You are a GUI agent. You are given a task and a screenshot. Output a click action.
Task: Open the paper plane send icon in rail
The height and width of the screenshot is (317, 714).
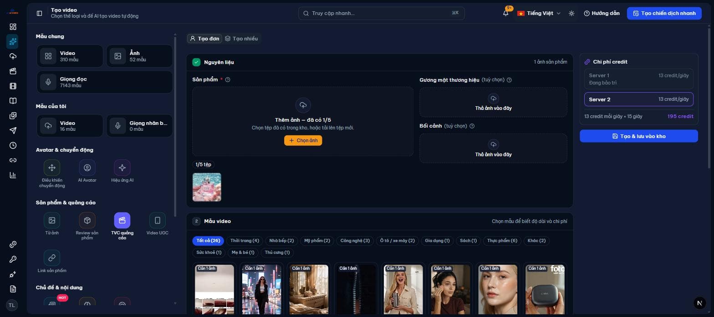pos(13,130)
